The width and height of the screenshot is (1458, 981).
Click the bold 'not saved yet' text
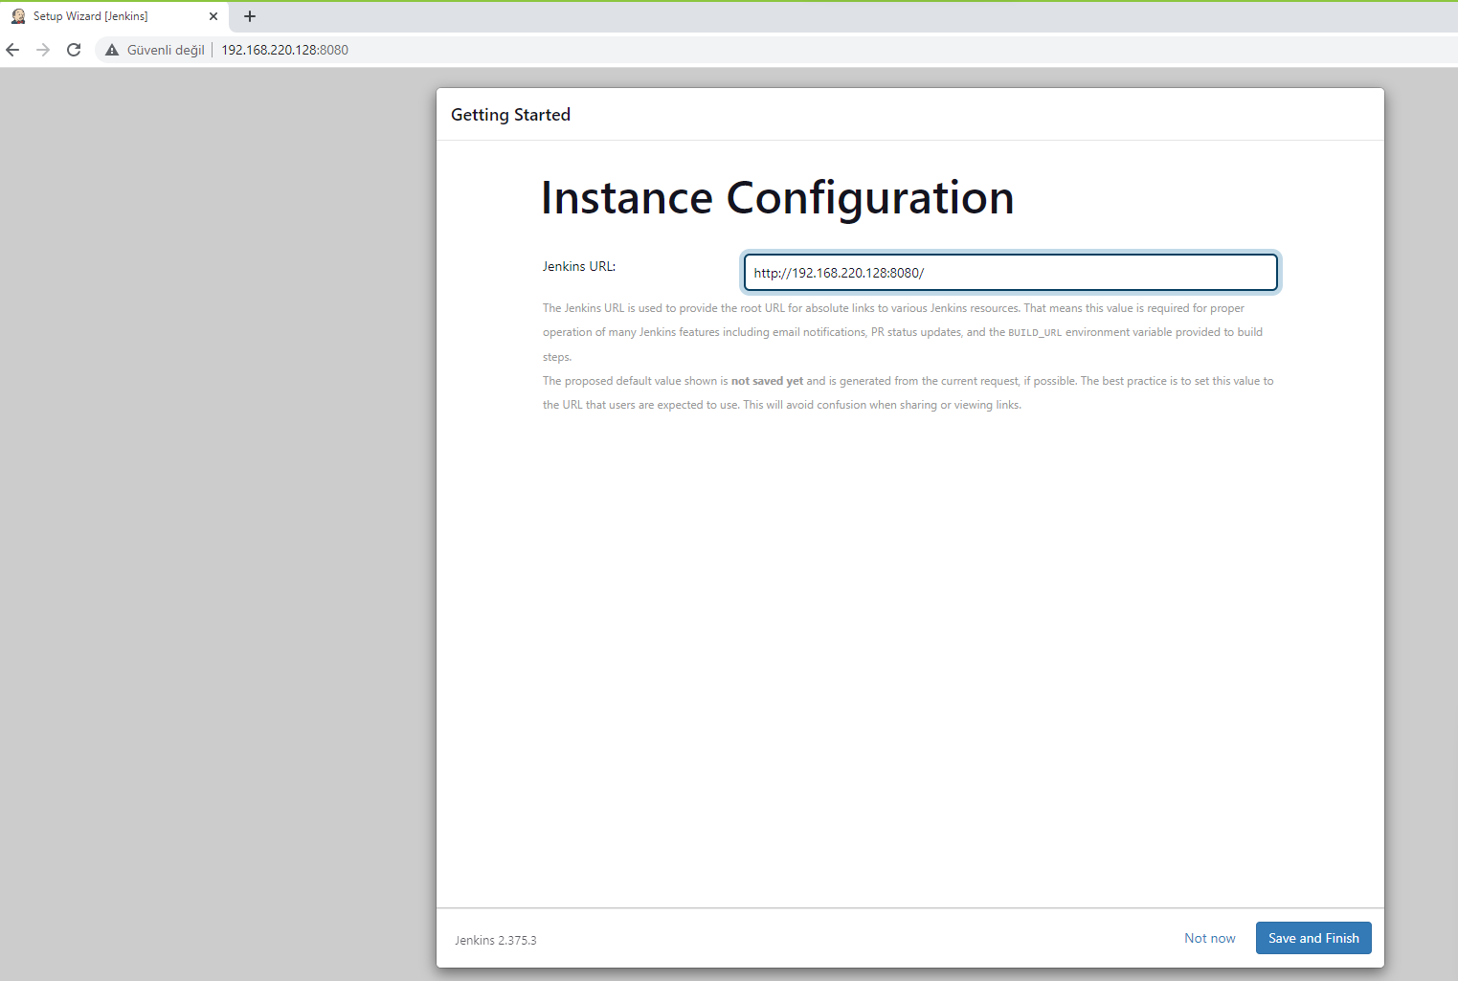point(767,381)
